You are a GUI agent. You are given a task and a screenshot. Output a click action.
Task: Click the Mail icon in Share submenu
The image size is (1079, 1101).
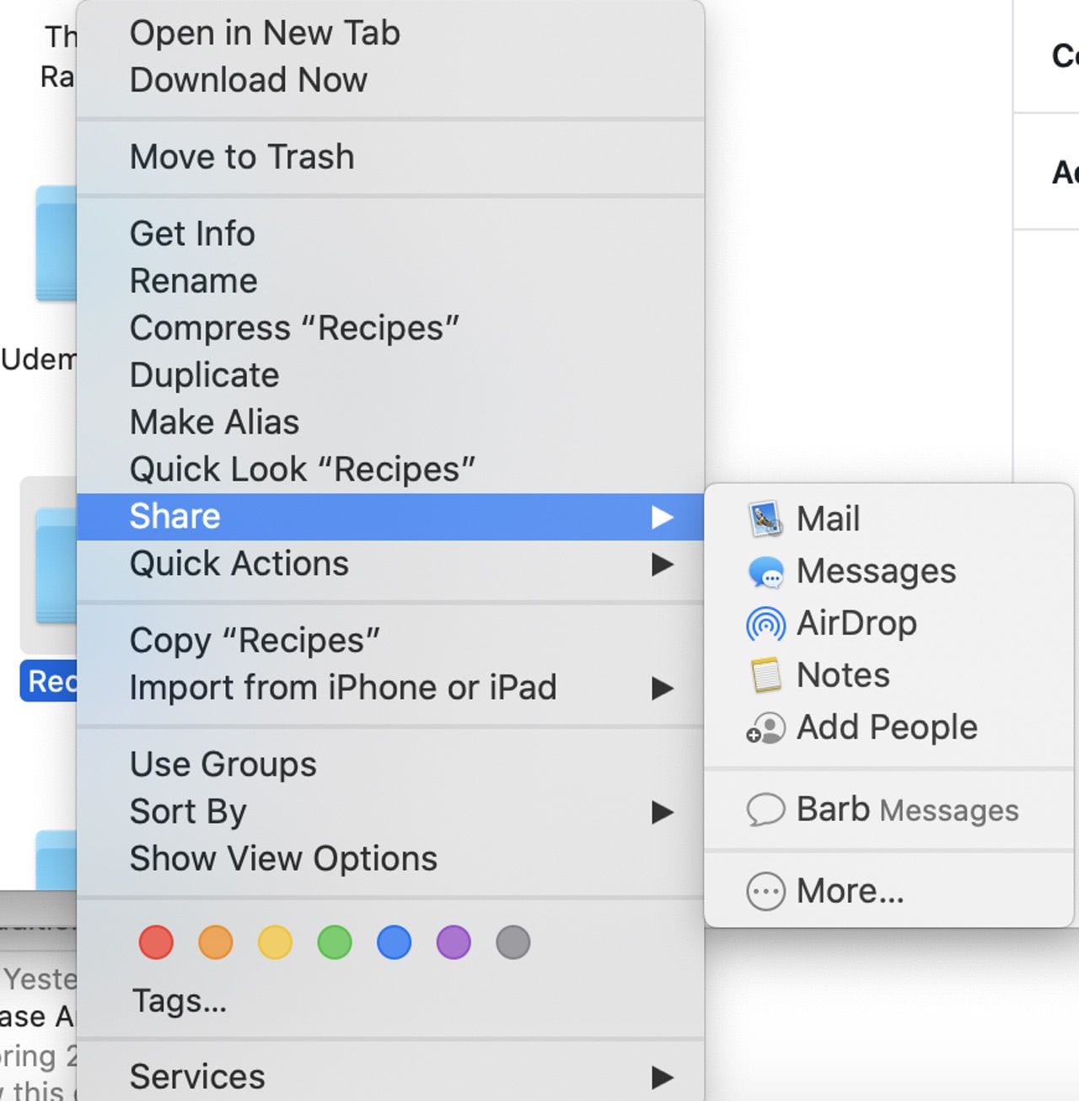point(765,519)
